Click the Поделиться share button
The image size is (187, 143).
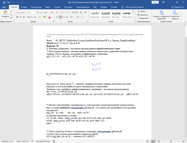click(x=177, y=7)
